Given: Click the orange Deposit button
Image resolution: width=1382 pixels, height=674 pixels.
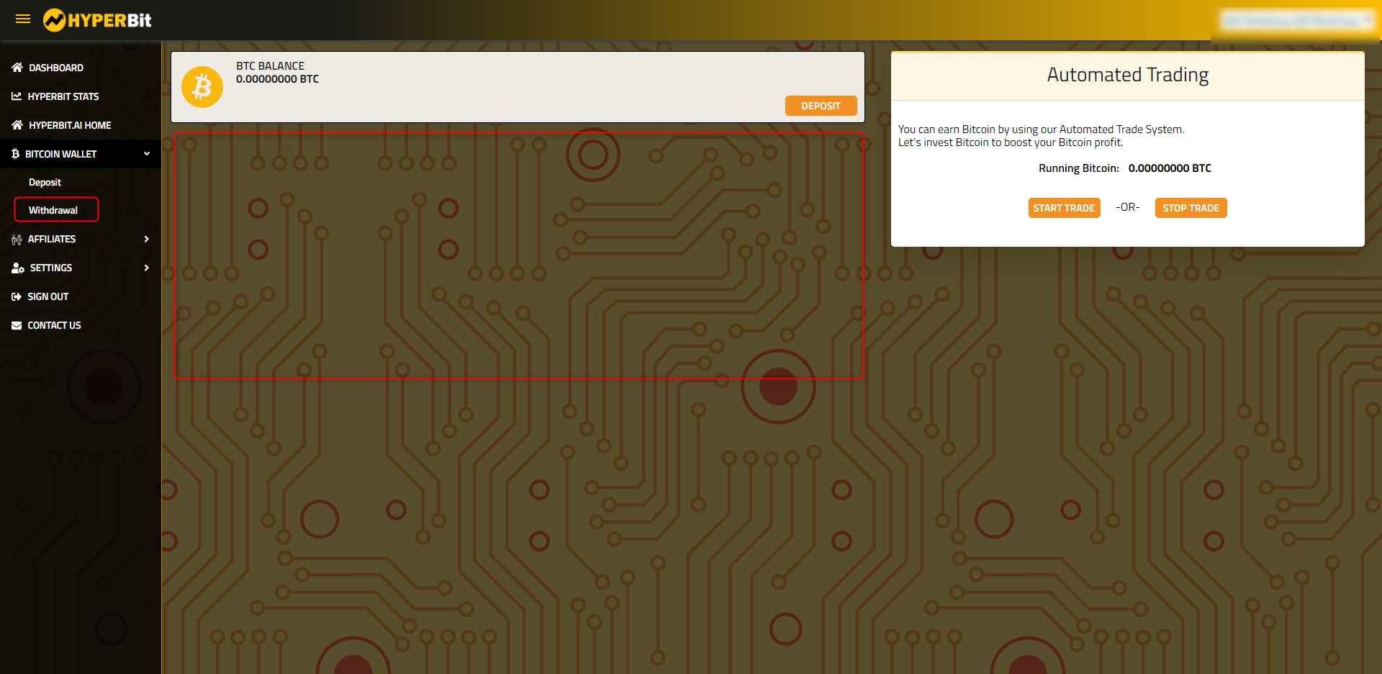Looking at the screenshot, I should pyautogui.click(x=821, y=106).
